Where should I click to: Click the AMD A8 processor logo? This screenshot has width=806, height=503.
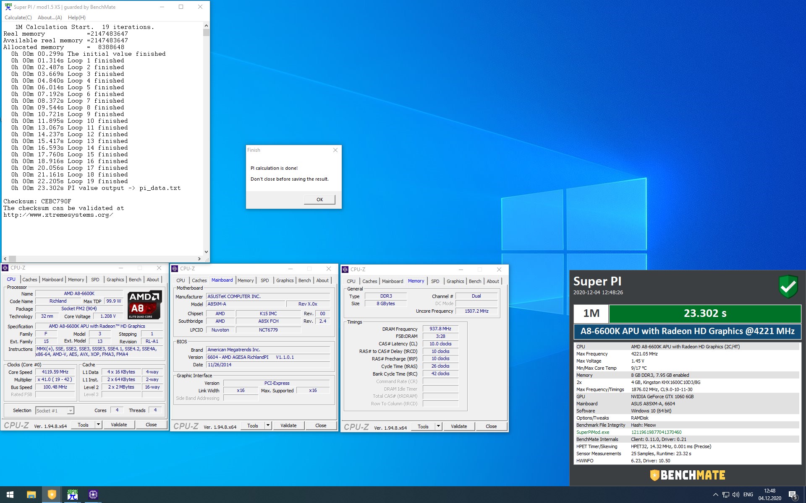coord(144,305)
